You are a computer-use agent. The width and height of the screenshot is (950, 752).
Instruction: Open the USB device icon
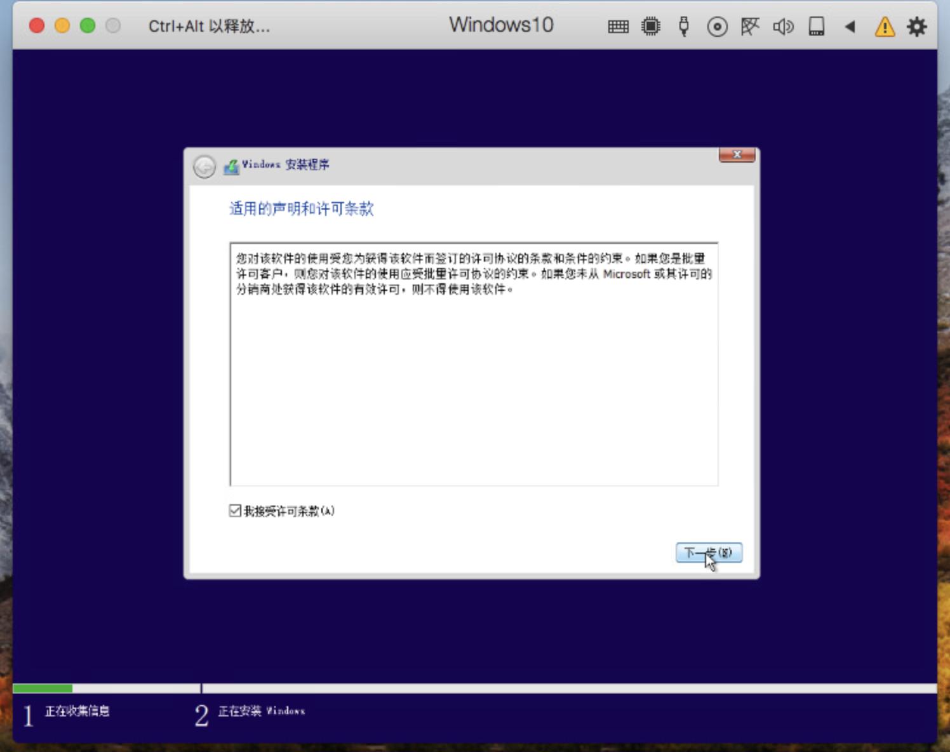684,26
